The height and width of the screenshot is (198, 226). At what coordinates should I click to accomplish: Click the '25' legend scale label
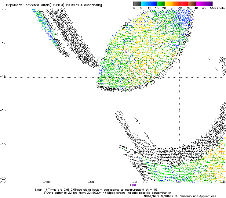click(173, 8)
